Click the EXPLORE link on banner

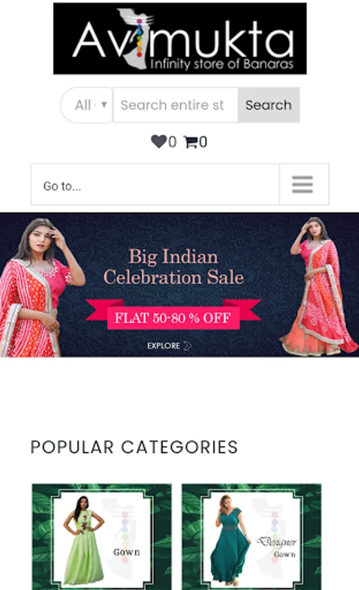coord(163,345)
